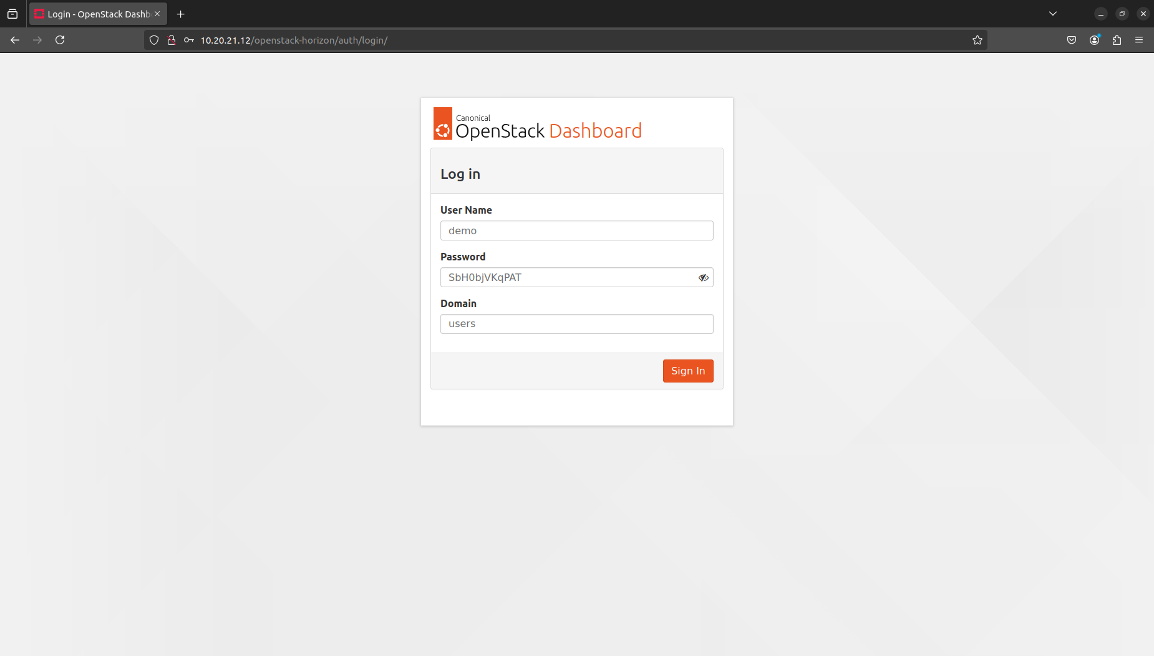Image resolution: width=1154 pixels, height=656 pixels.
Task: Open a new tab with plus button
Action: pyautogui.click(x=181, y=14)
